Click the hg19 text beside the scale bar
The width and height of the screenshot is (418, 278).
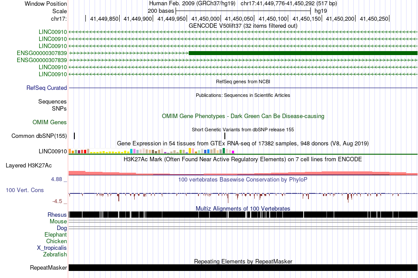coord(320,11)
